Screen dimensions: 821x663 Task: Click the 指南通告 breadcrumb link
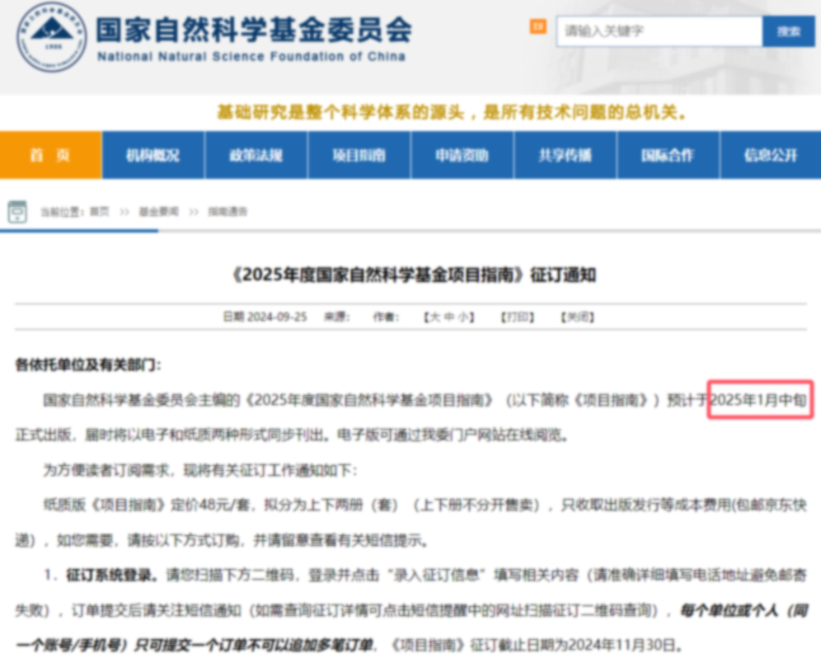point(228,212)
